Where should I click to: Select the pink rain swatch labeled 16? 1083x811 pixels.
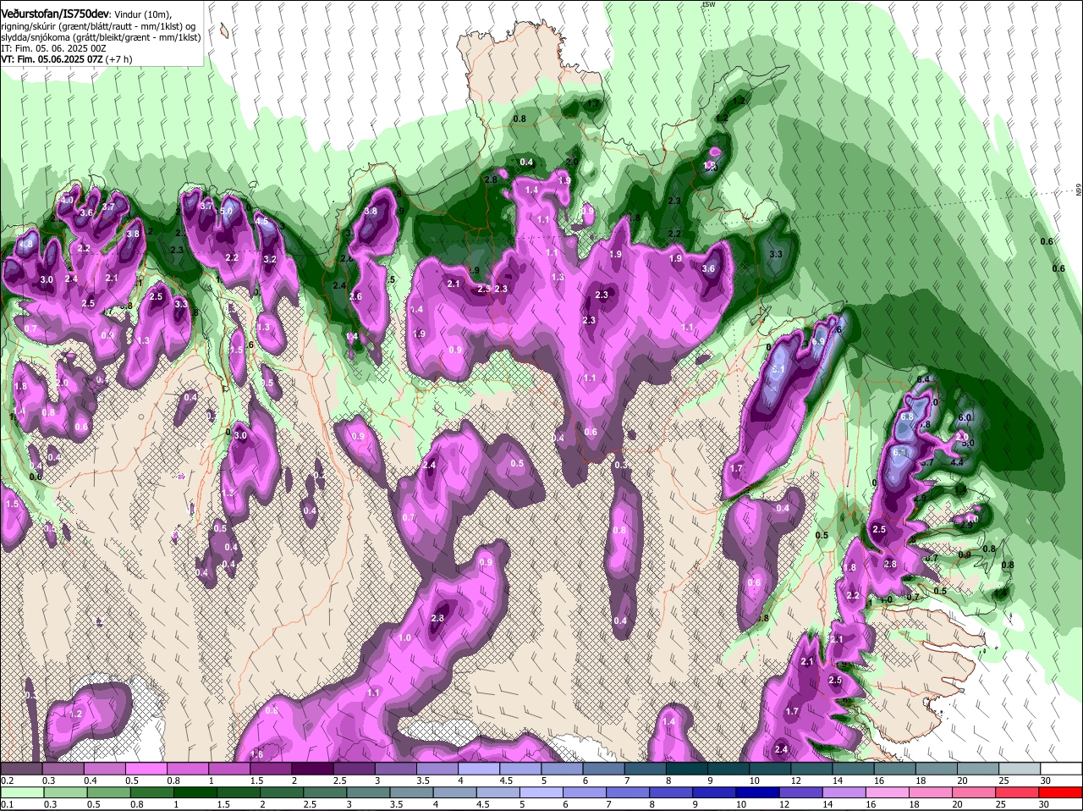click(x=888, y=792)
